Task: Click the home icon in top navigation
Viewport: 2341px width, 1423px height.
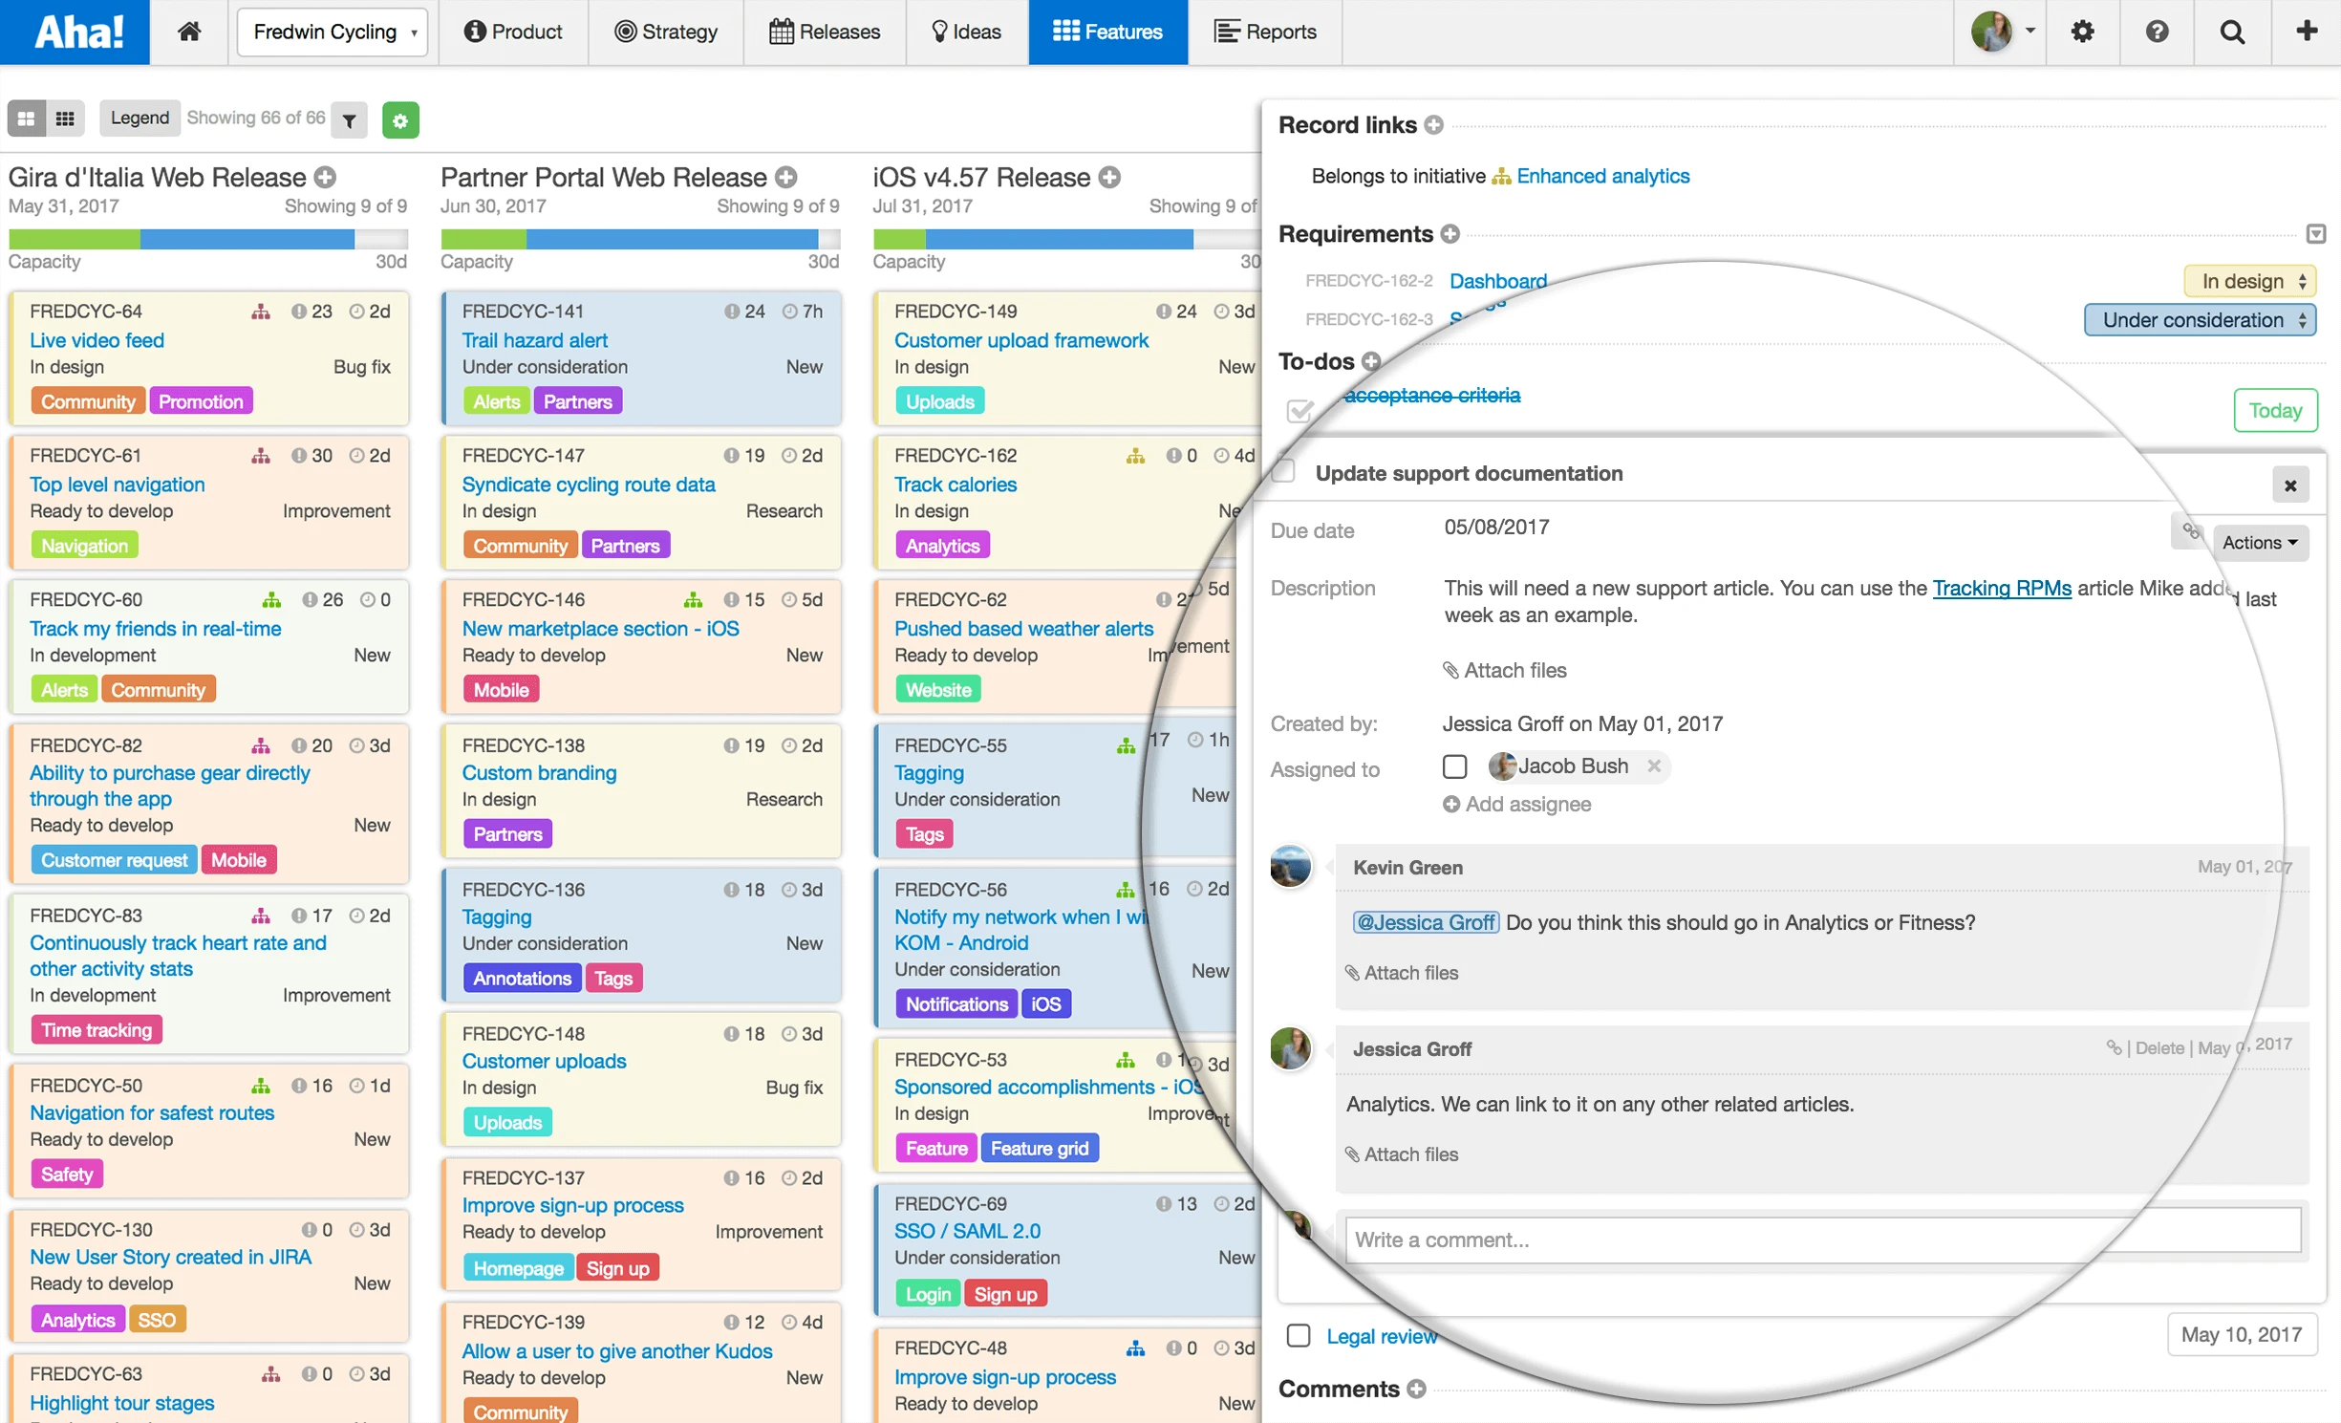Action: point(189,32)
